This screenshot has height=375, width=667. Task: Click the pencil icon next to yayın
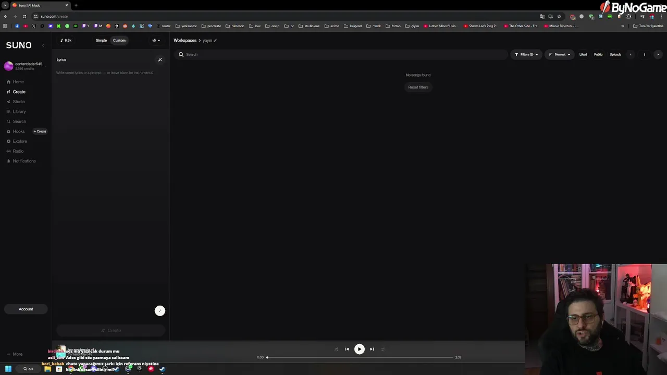[215, 40]
